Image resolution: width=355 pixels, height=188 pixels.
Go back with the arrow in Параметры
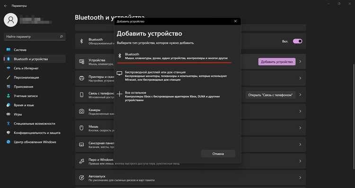click(x=6, y=6)
